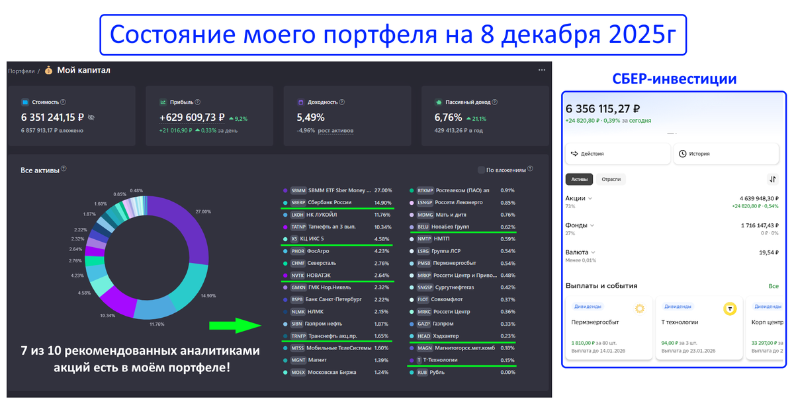Open the Пермэнергосбыт dividend card

pyautogui.click(x=609, y=329)
